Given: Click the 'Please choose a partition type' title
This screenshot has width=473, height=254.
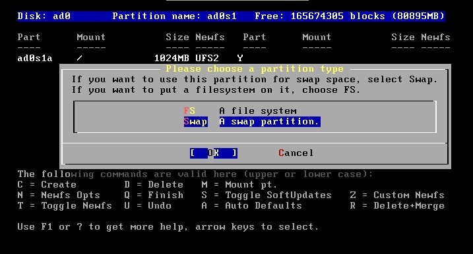Looking at the screenshot, I should pos(255,69).
